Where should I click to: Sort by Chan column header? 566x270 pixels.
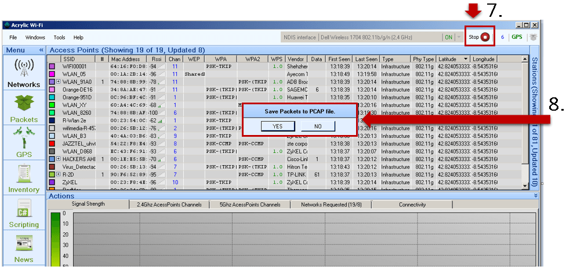[175, 59]
